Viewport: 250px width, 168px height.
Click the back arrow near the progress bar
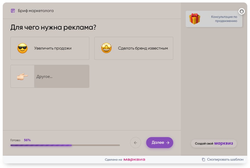pos(135,143)
